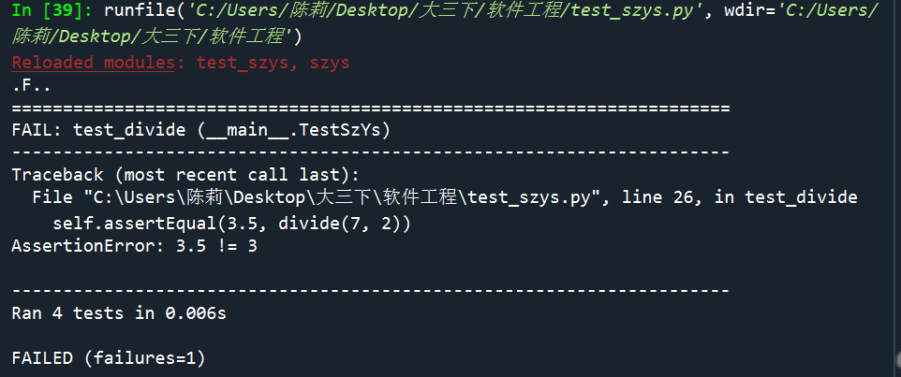Click the FAILED (failures=1) summary
The width and height of the screenshot is (901, 377).
(x=108, y=358)
